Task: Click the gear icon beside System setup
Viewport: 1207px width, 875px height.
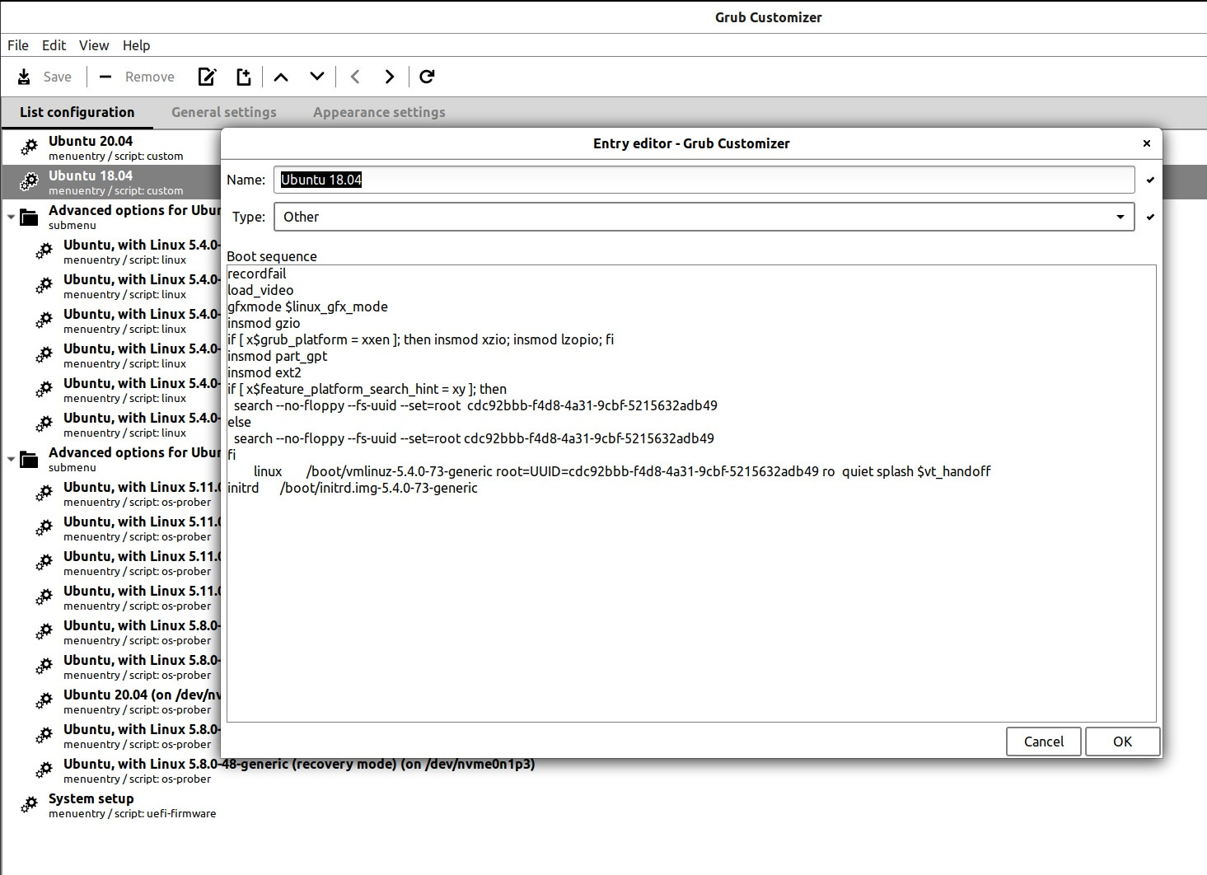Action: click(x=30, y=805)
